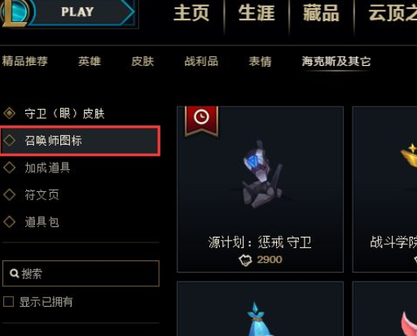The image size is (417, 336).
Task: Open the 表情 emotes category
Action: (260, 61)
